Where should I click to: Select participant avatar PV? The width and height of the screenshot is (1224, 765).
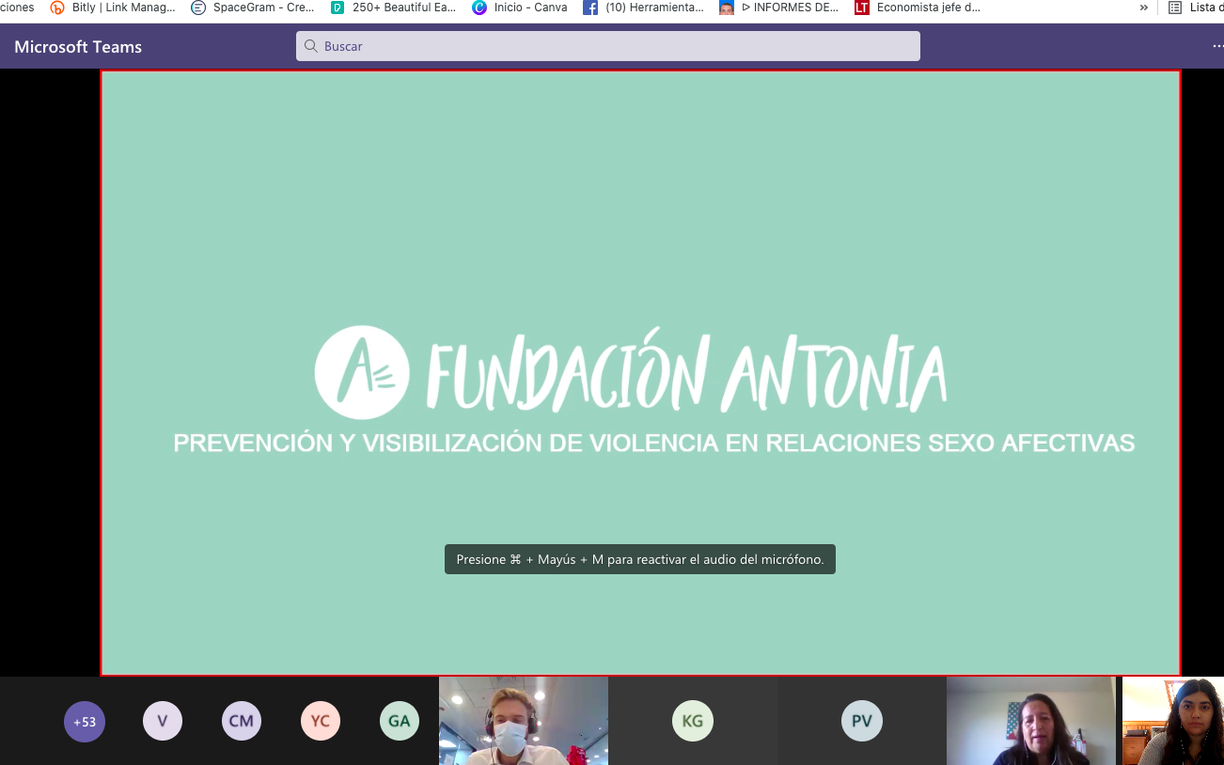click(x=862, y=722)
